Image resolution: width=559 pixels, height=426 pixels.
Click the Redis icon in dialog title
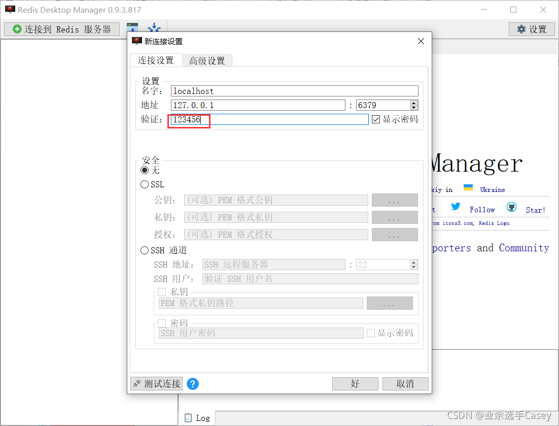point(137,41)
